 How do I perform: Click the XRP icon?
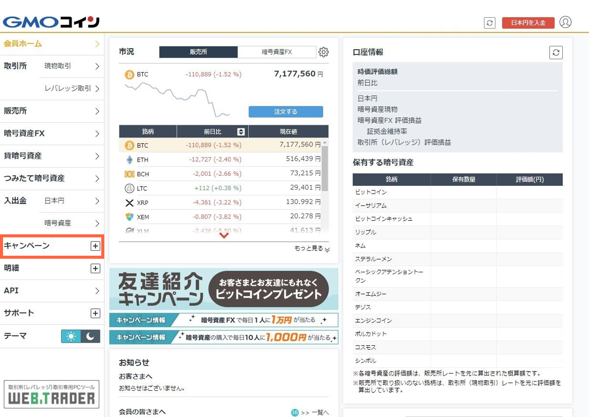(129, 203)
